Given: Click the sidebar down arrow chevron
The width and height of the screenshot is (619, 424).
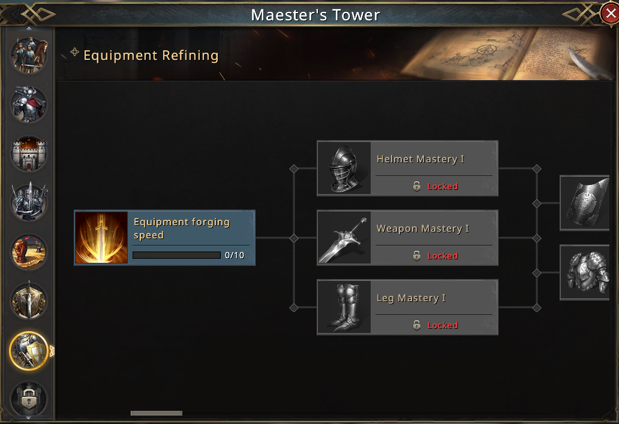Looking at the screenshot, I should click(29, 417).
